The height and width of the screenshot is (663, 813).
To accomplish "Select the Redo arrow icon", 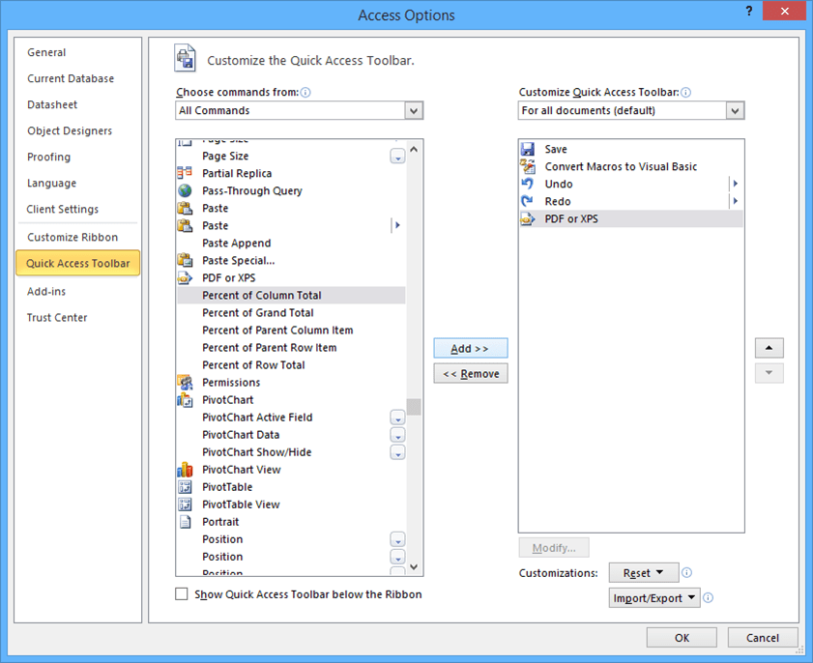I will click(x=527, y=201).
